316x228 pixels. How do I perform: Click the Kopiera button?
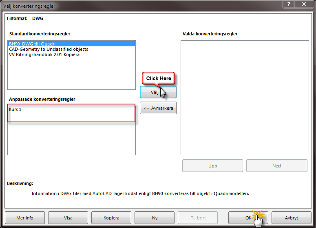pyautogui.click(x=111, y=218)
